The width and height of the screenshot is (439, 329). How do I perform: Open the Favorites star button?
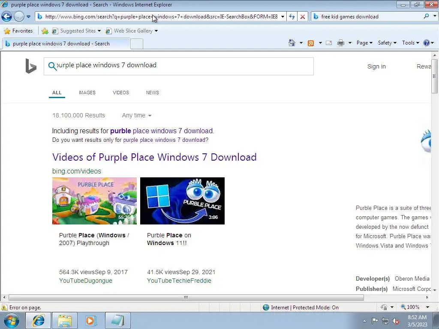click(x=18, y=31)
